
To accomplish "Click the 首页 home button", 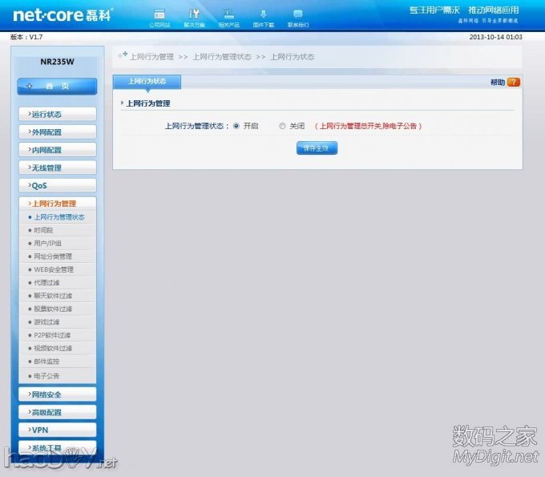I will [57, 86].
